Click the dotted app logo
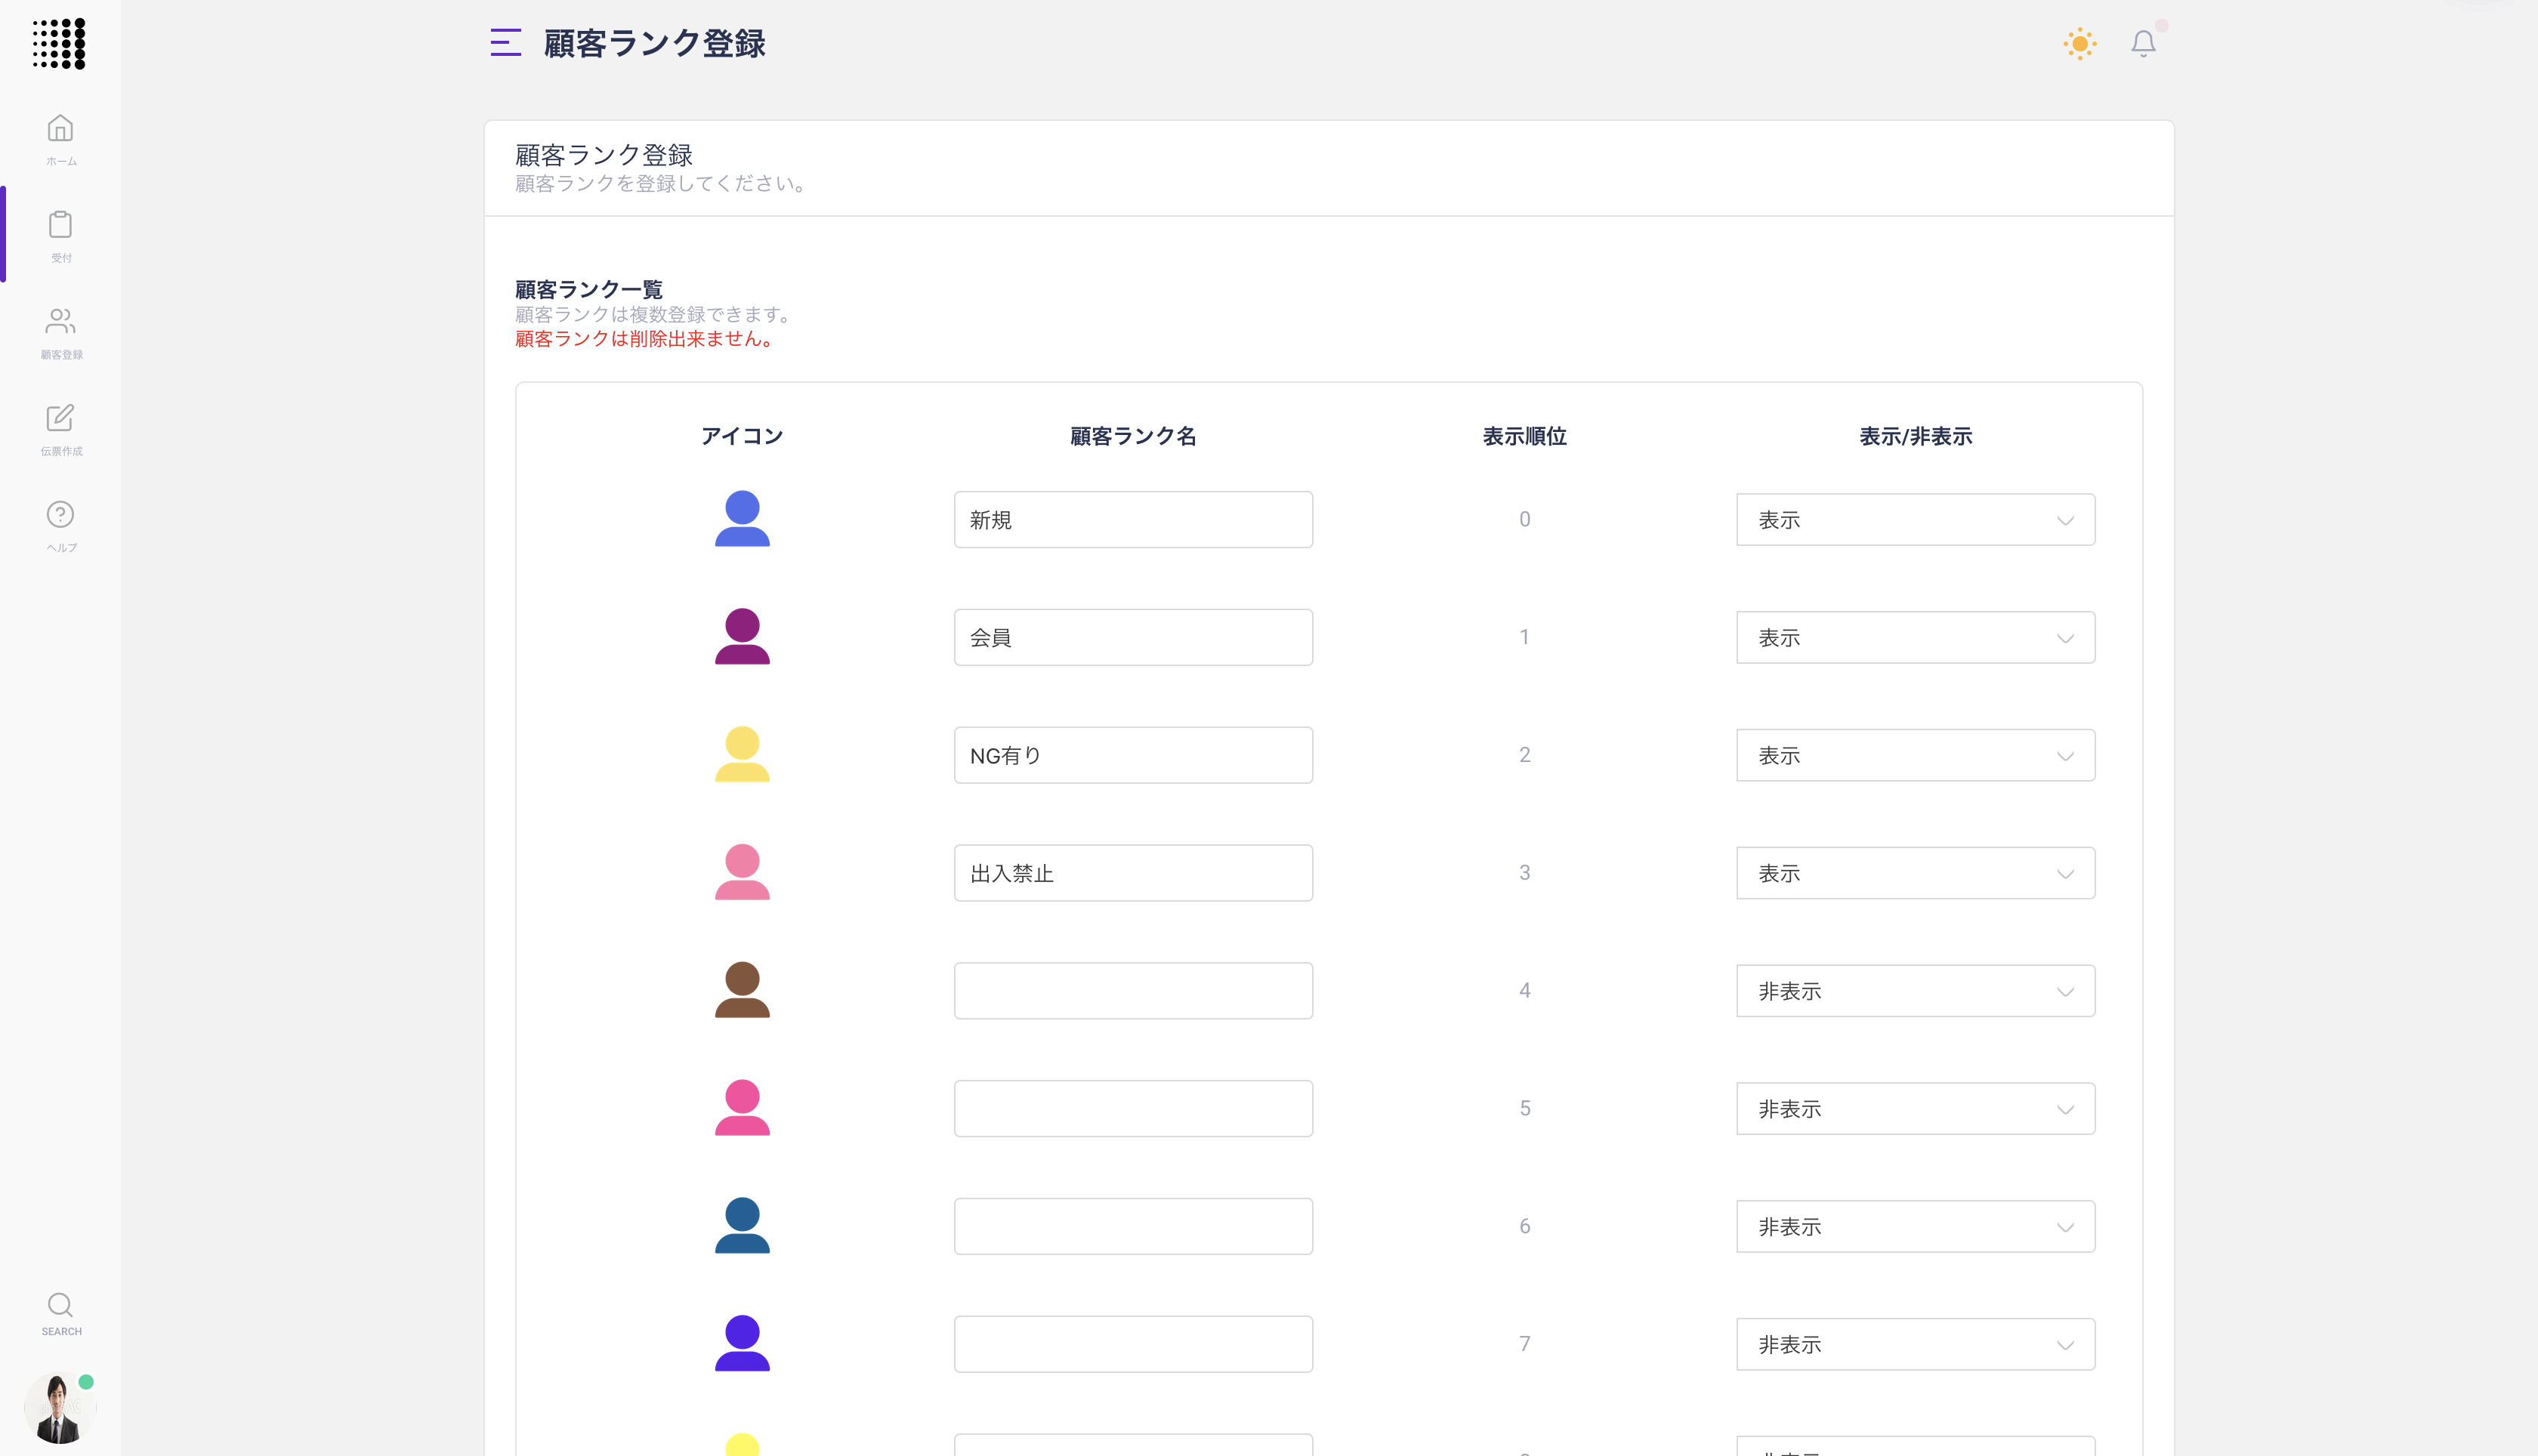The image size is (2538, 1456). (x=59, y=44)
